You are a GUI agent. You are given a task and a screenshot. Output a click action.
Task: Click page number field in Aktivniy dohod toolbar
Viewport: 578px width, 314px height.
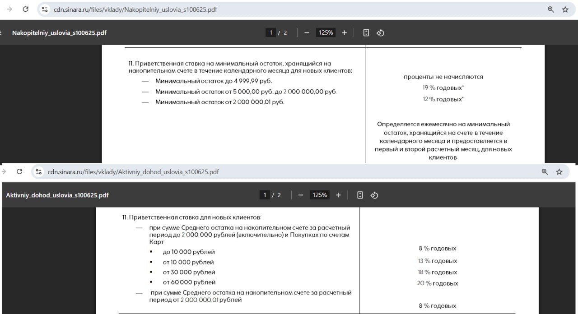265,195
